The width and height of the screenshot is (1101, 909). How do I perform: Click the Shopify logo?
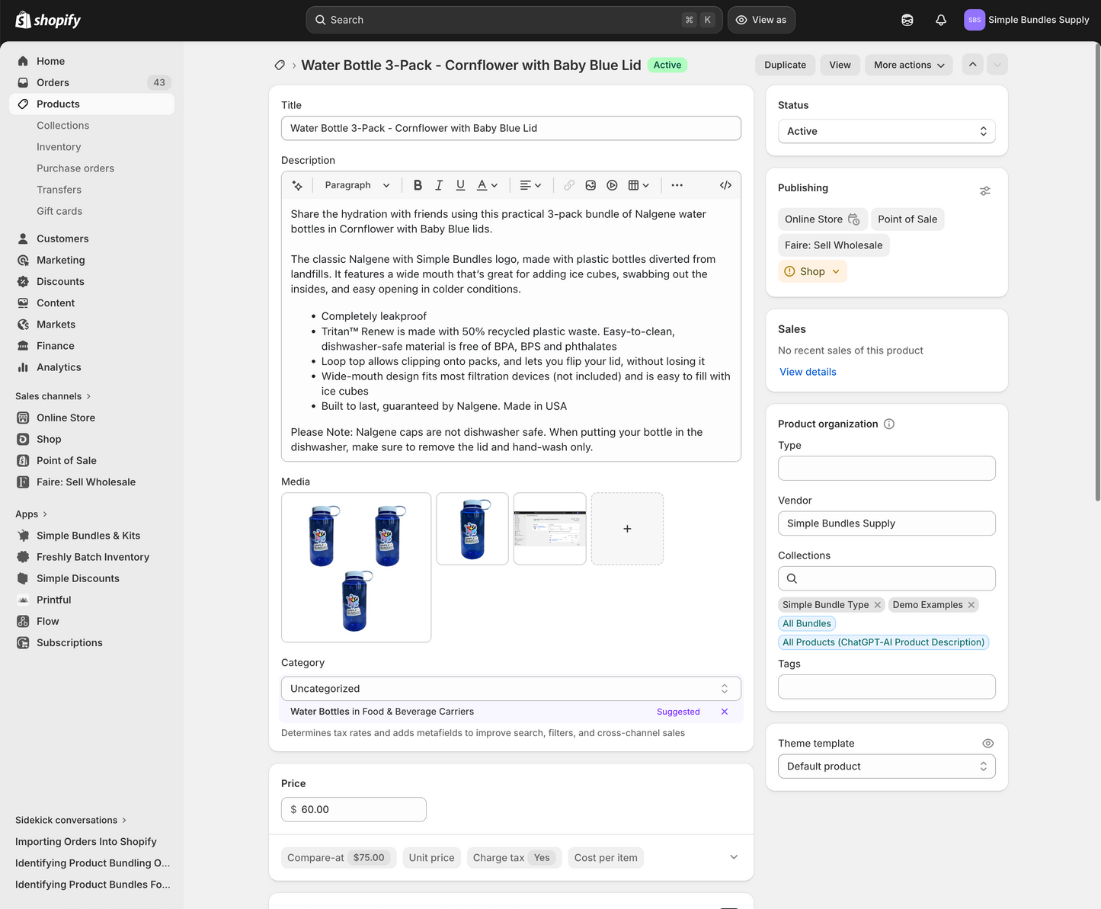tap(48, 20)
